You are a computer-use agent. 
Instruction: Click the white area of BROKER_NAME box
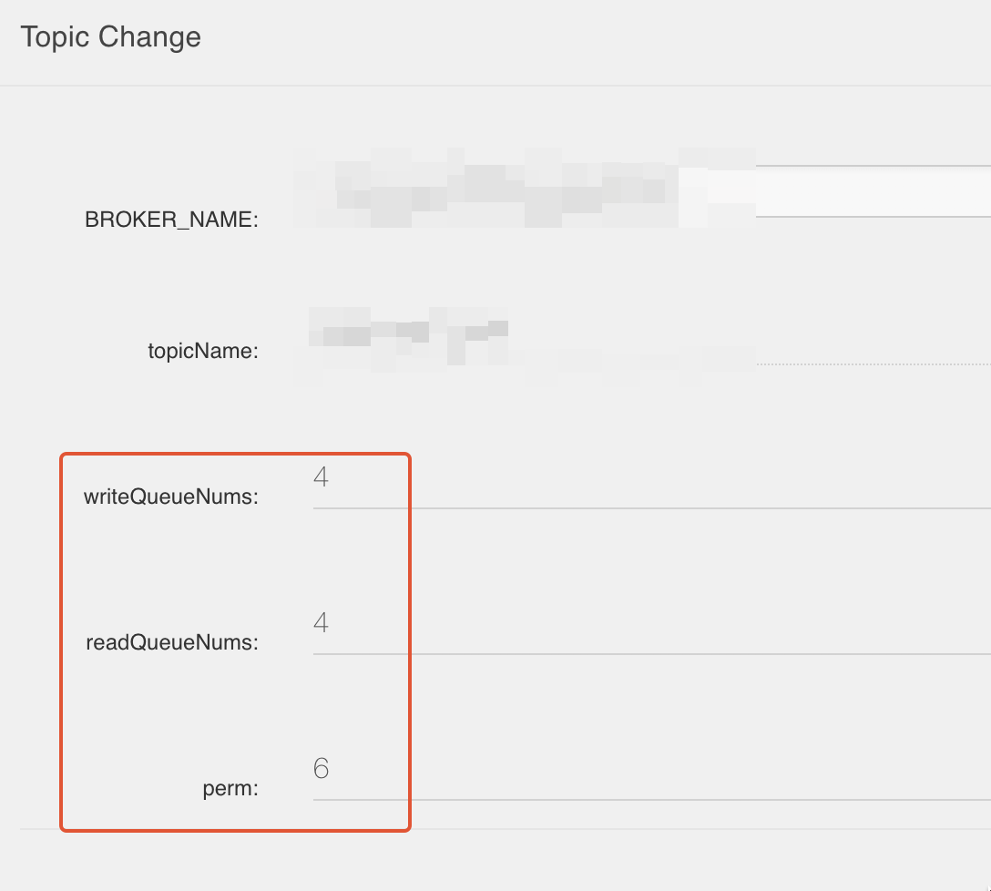[x=874, y=191]
